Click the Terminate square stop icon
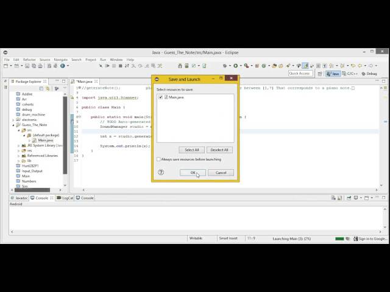Viewport: 390px width, 292px height. click(121, 66)
